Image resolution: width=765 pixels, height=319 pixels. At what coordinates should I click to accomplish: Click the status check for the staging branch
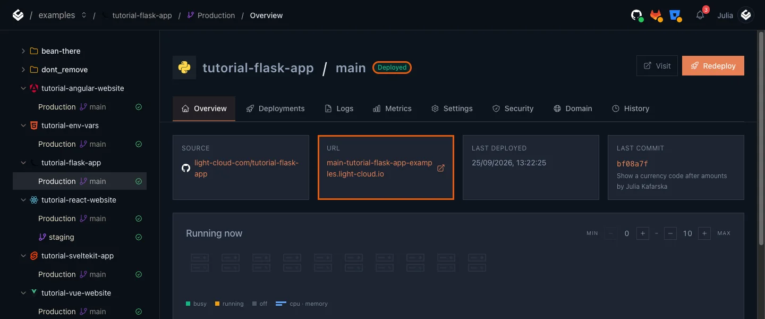tap(139, 237)
